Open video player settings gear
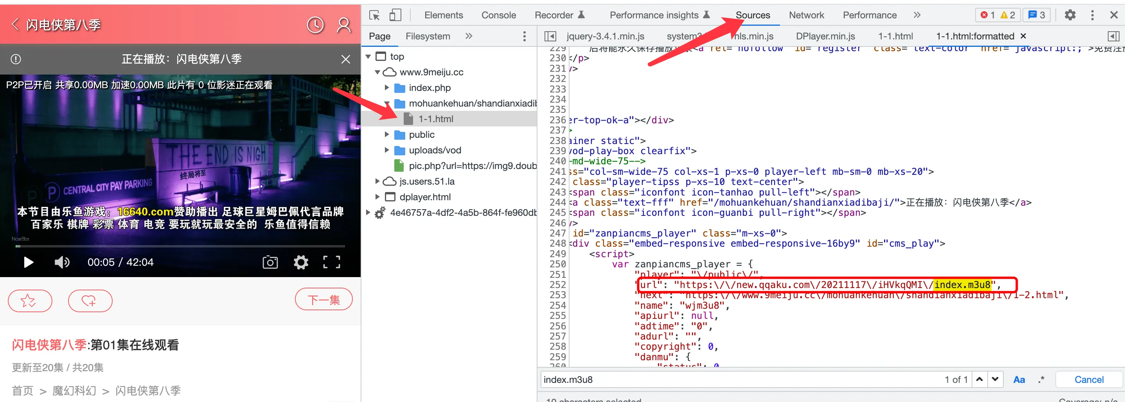Image resolution: width=1125 pixels, height=402 pixels. (x=301, y=262)
